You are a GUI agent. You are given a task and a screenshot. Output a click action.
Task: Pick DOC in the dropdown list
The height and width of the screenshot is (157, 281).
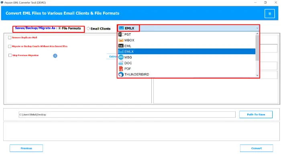(x=187, y=63)
